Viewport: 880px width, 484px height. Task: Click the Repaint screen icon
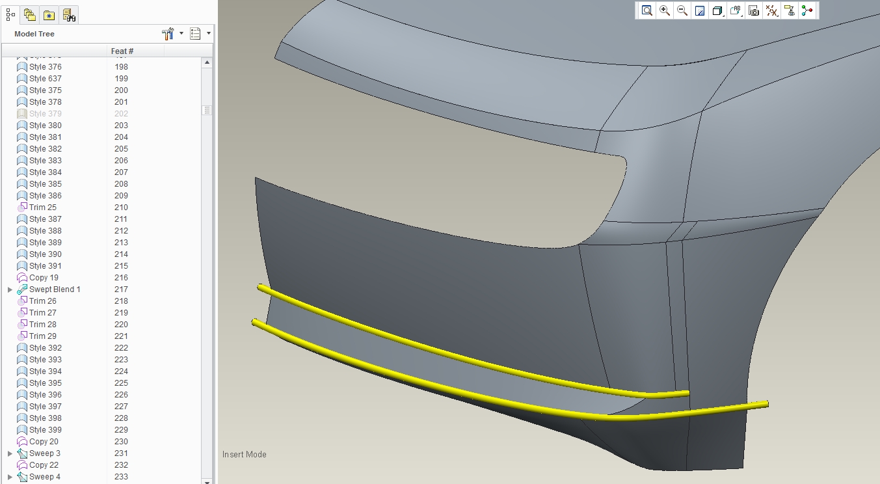pyautogui.click(x=700, y=10)
